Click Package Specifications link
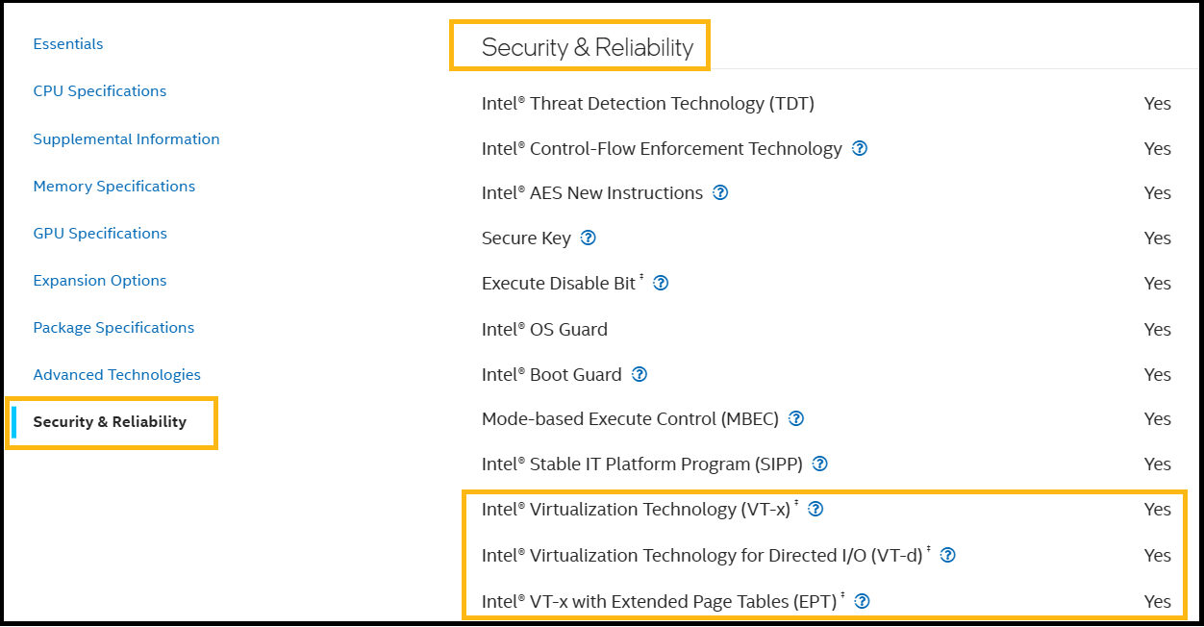 113,328
